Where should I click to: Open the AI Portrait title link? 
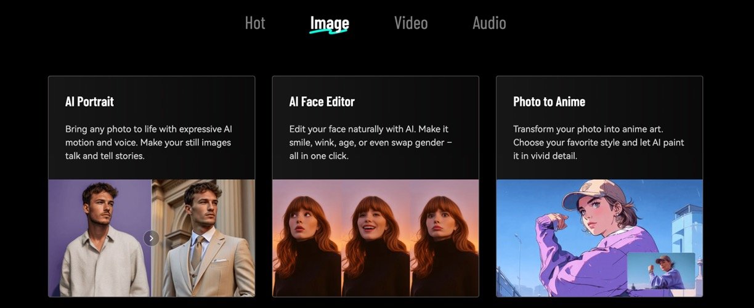tap(89, 102)
